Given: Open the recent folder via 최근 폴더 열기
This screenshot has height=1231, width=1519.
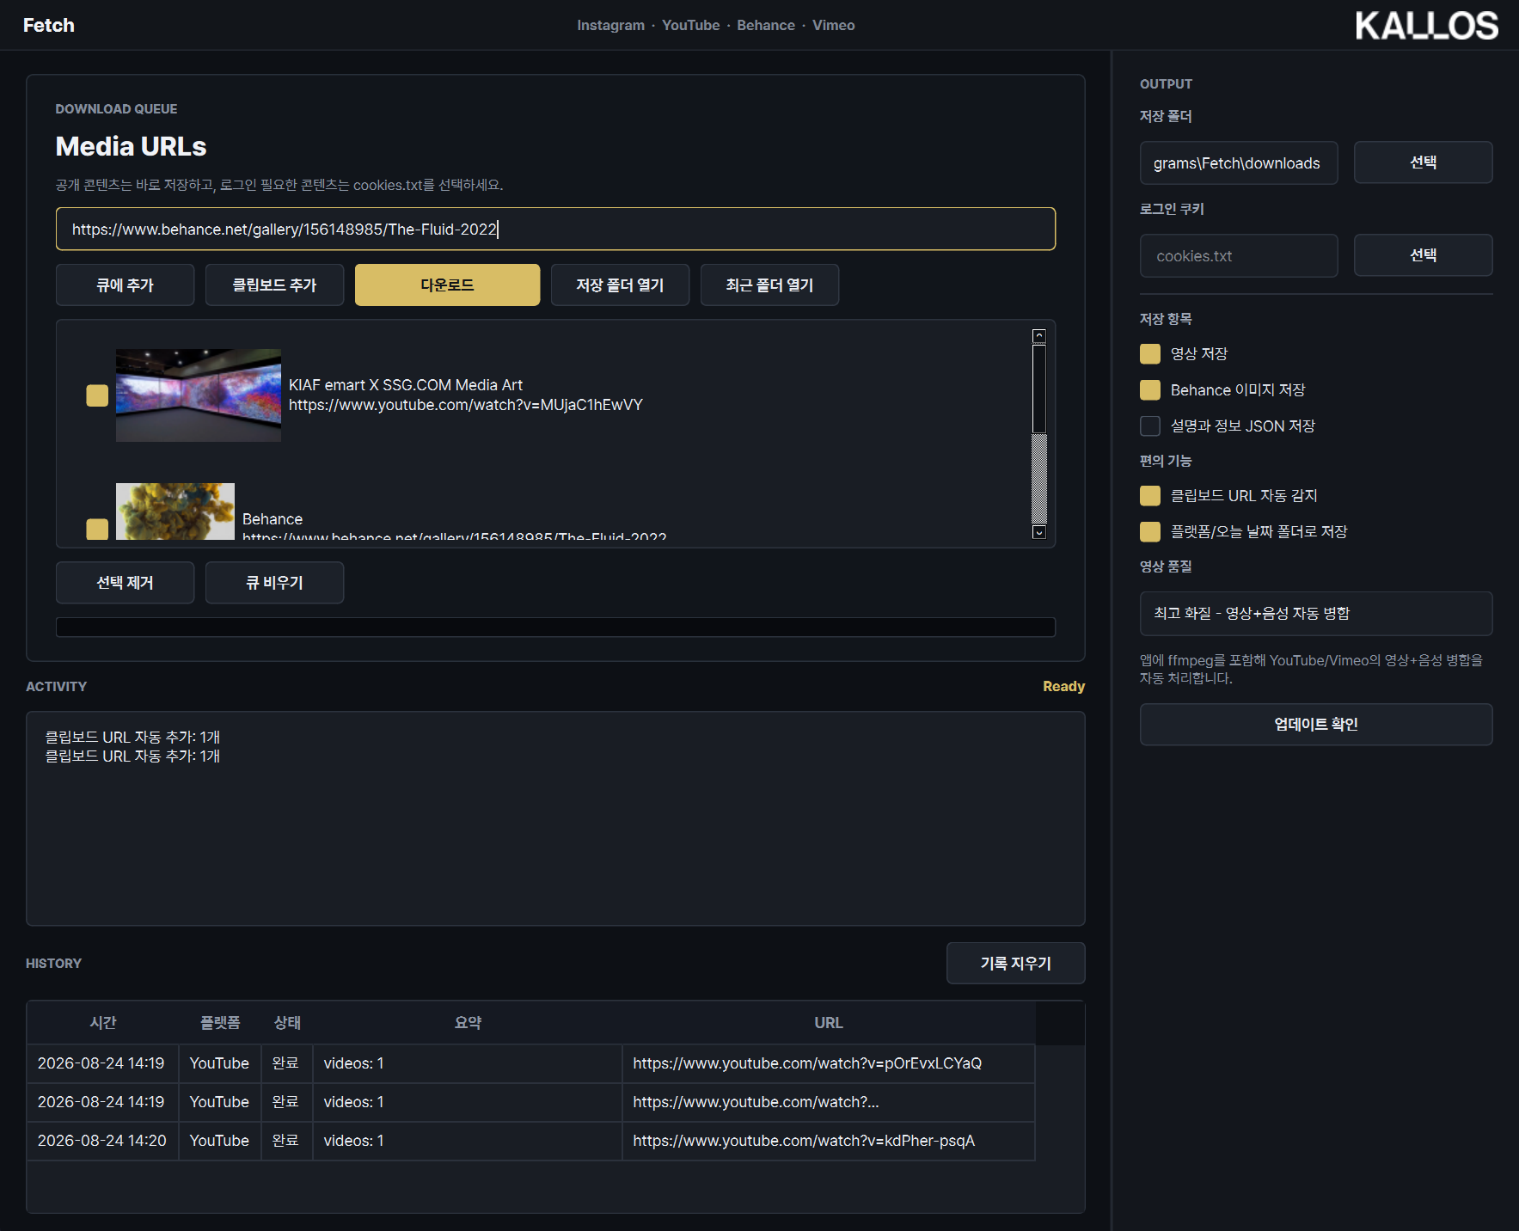Looking at the screenshot, I should pyautogui.click(x=769, y=285).
